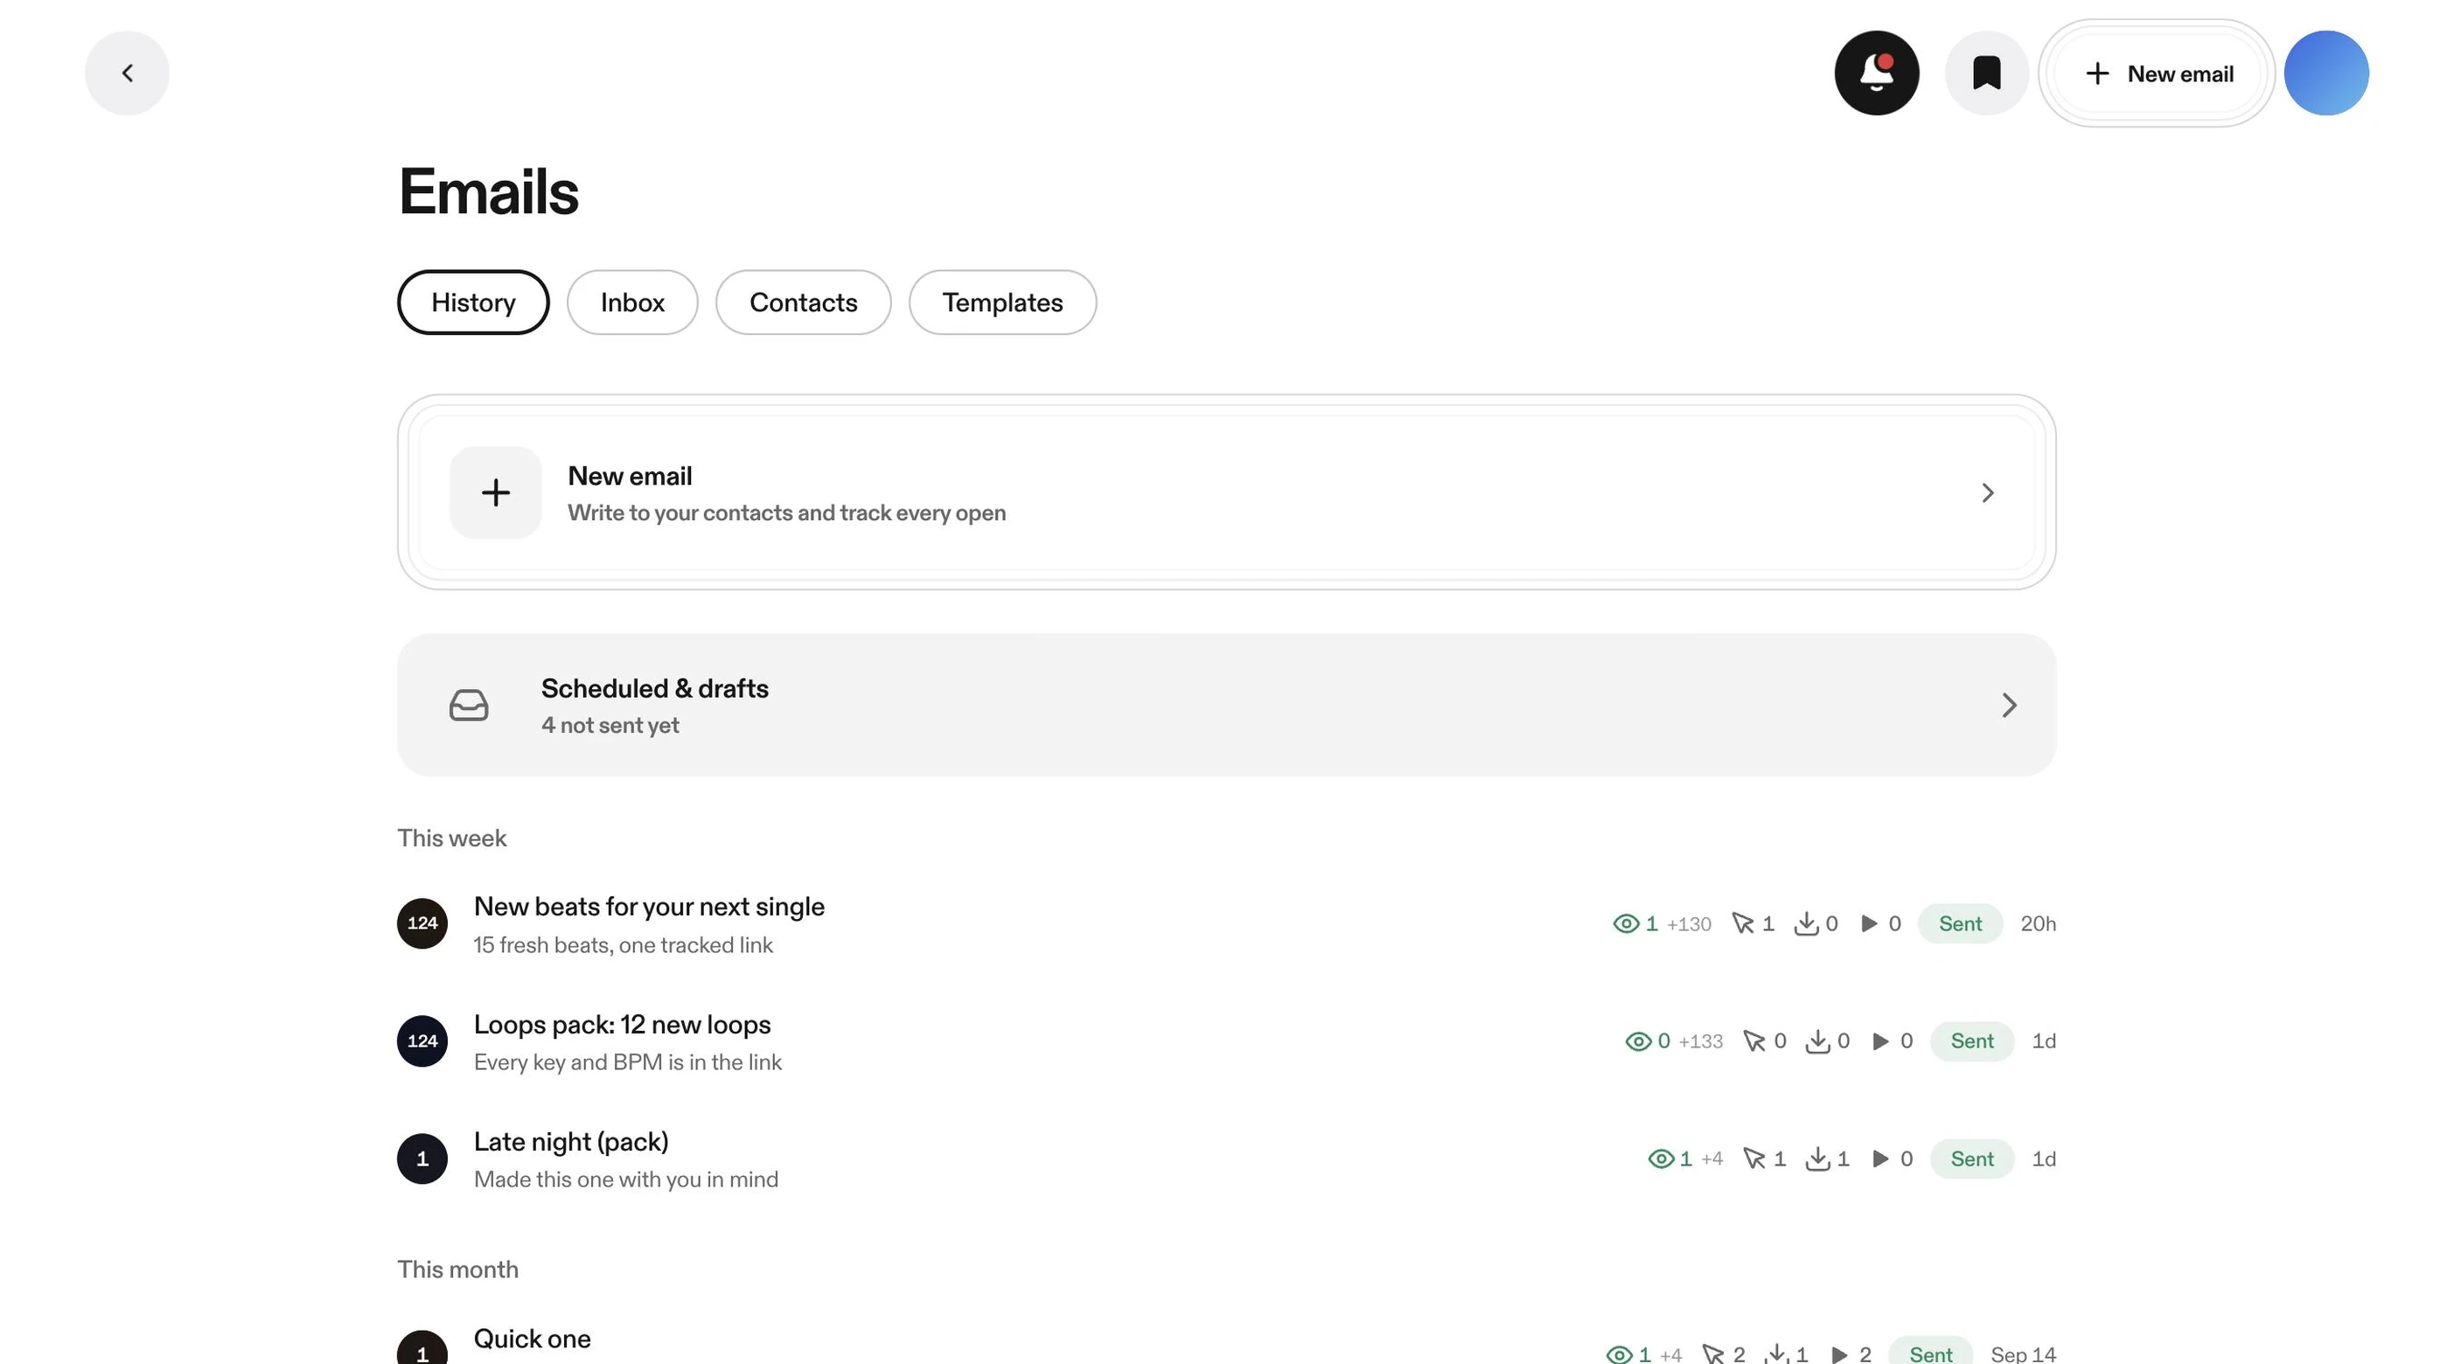Click the eye opens icon on New beats row
The width and height of the screenshot is (2454, 1364).
click(1626, 924)
